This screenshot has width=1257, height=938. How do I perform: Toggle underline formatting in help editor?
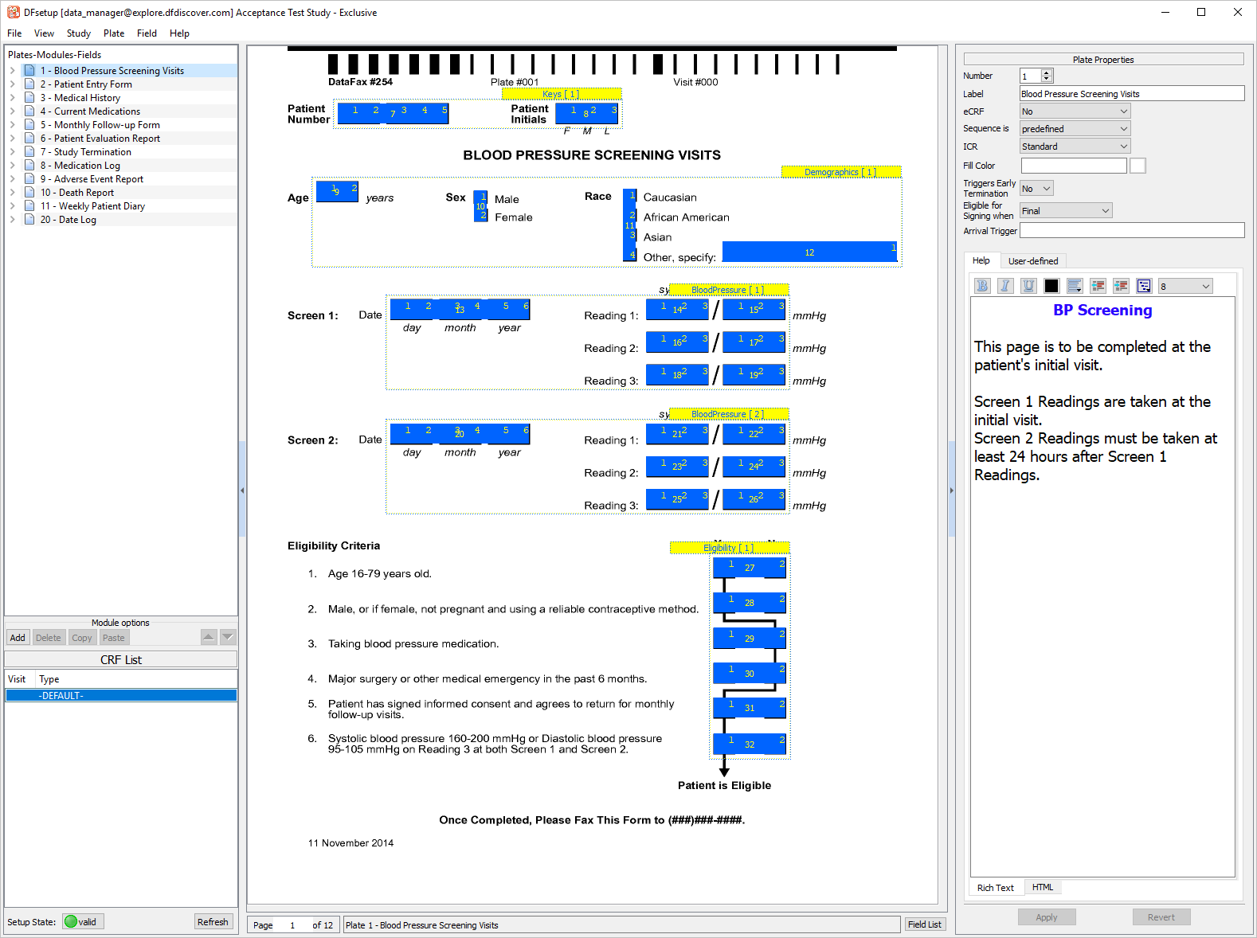[1028, 286]
